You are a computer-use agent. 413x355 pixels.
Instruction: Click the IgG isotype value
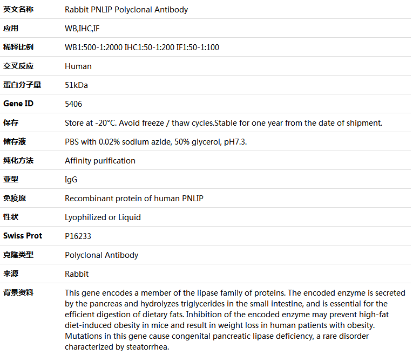(x=71, y=180)
